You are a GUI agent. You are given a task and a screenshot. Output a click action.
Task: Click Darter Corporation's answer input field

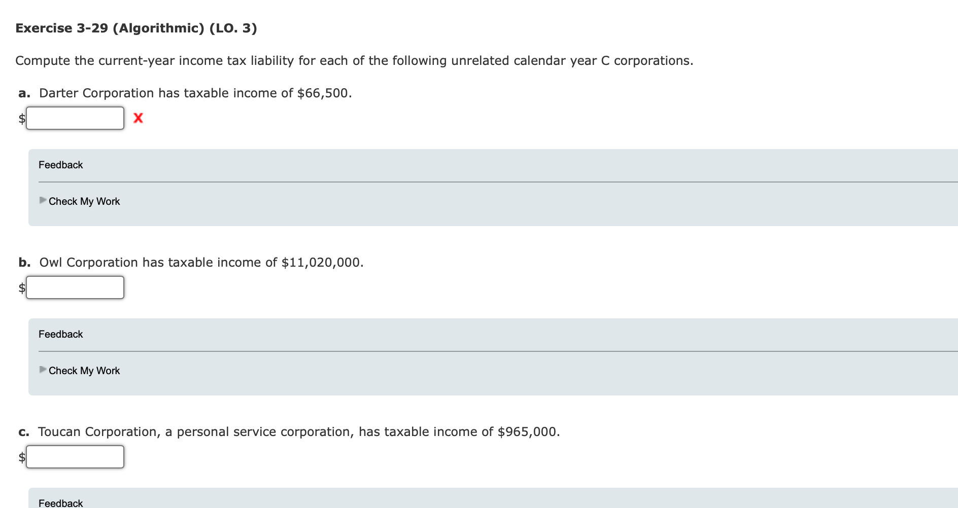pyautogui.click(x=75, y=118)
